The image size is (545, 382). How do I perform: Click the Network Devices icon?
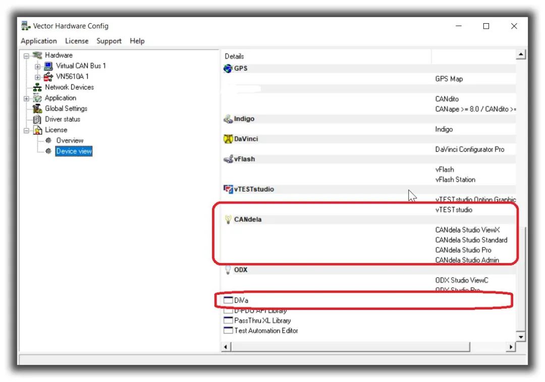tap(37, 87)
